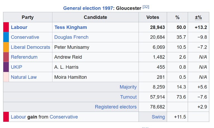Open the General election 1997 link
This screenshot has width=214, height=128.
tap(88, 8)
